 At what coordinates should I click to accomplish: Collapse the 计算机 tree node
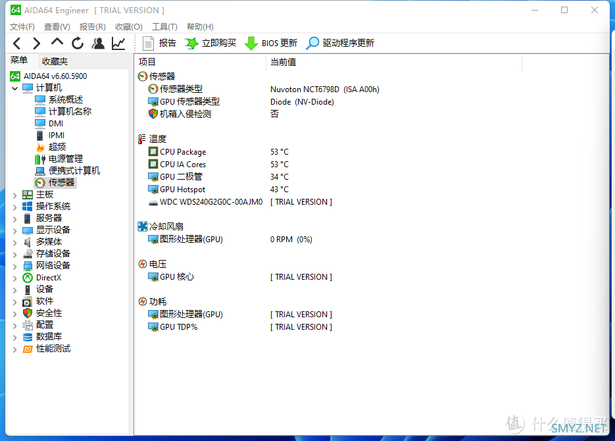pos(15,88)
